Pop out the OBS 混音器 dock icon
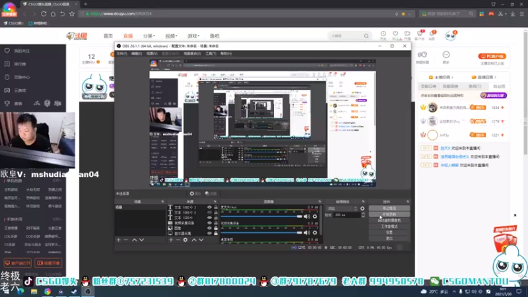Viewport: 528px width, 297px height. click(319, 202)
